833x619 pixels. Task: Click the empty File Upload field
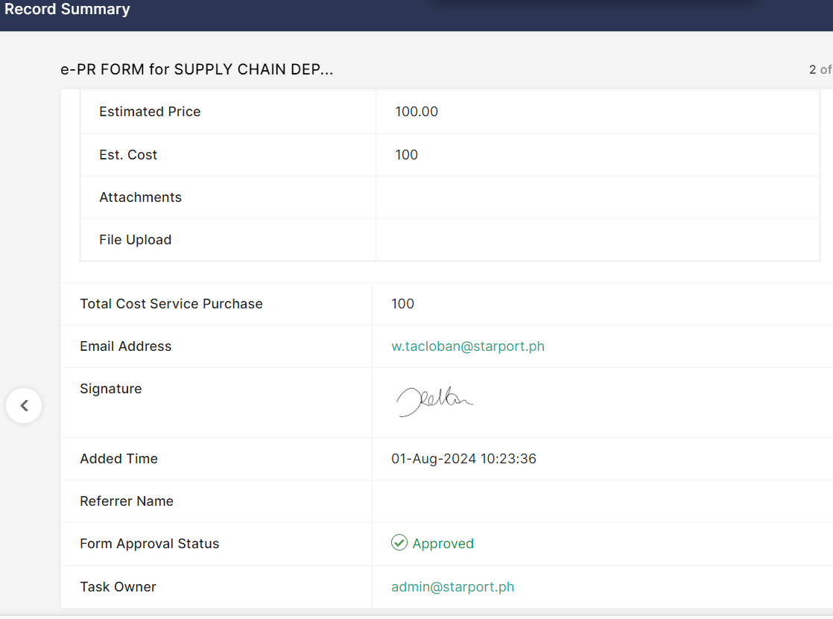click(596, 240)
